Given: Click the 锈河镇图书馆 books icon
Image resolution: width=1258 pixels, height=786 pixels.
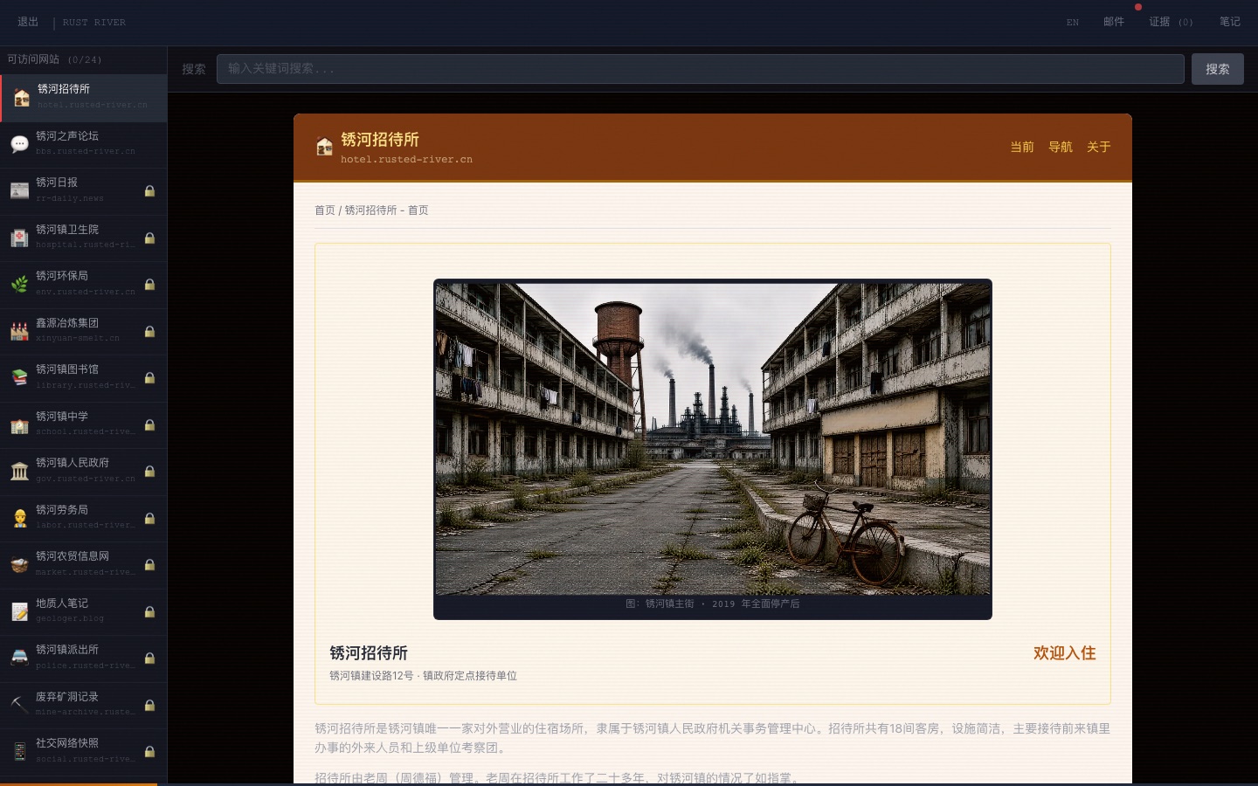Looking at the screenshot, I should pos(20,378).
